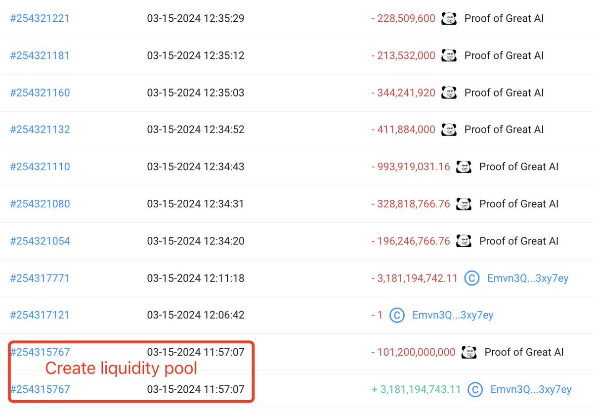Viewport: 593px width, 412px height.
Task: Click timestamp 03-15-2024 12:34:20
Action: [x=196, y=241]
